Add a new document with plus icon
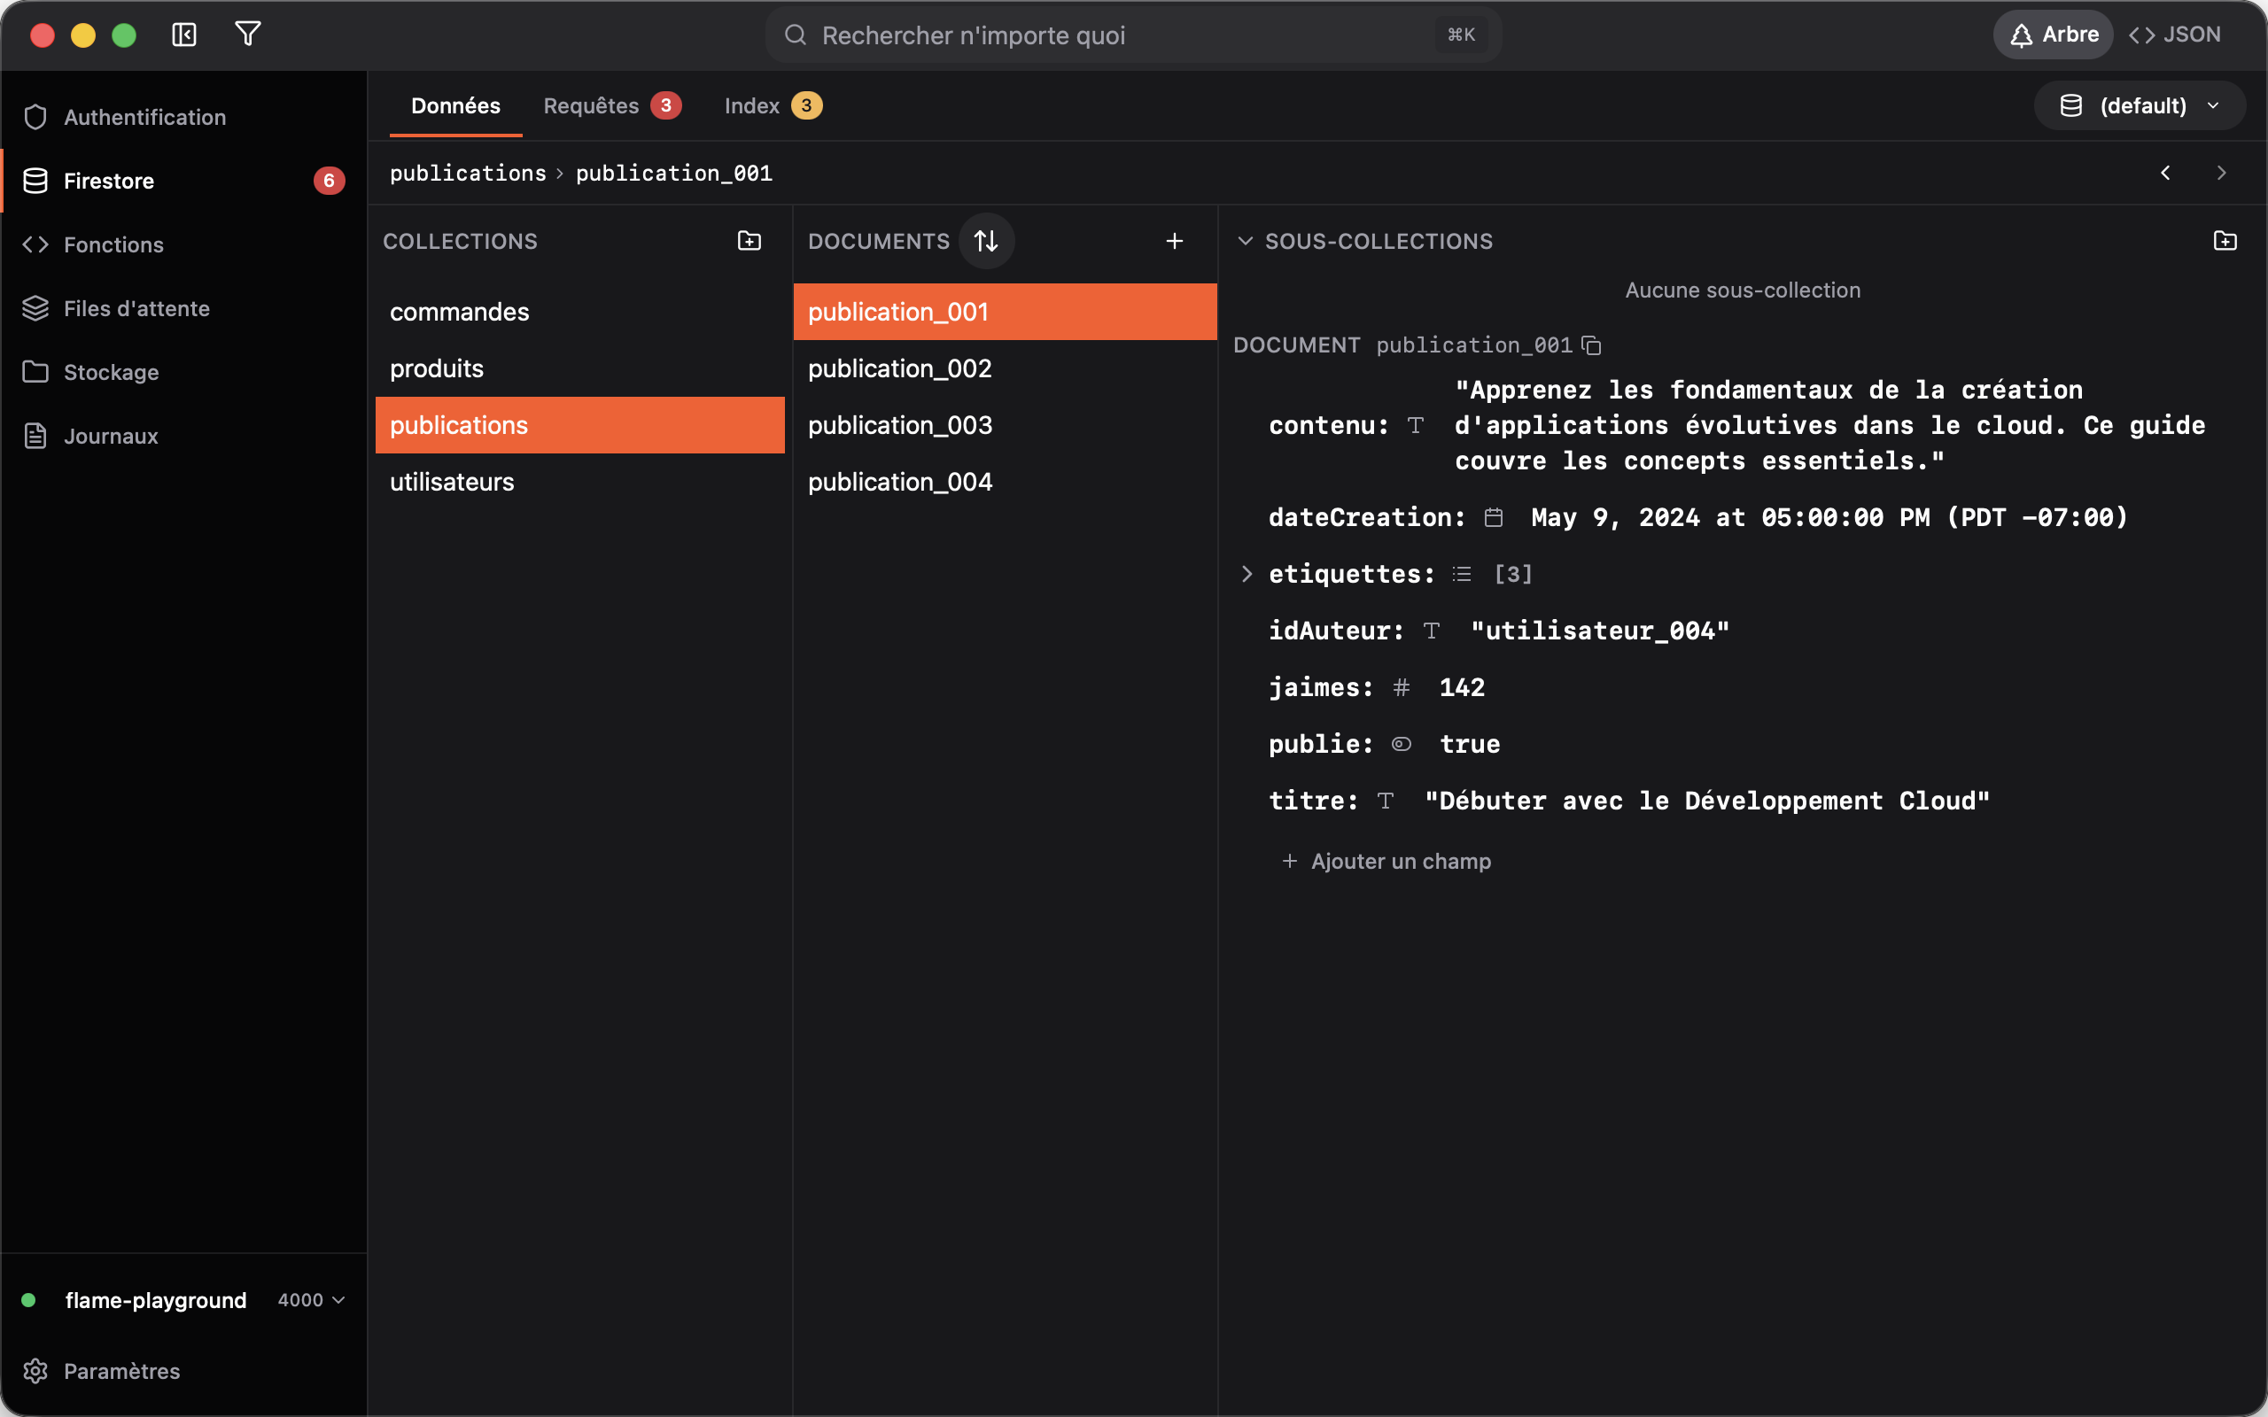The height and width of the screenshot is (1417, 2268). tap(1174, 241)
